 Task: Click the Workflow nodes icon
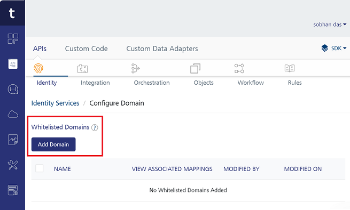[239, 68]
